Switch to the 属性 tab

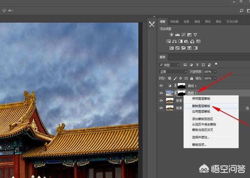click(x=218, y=22)
